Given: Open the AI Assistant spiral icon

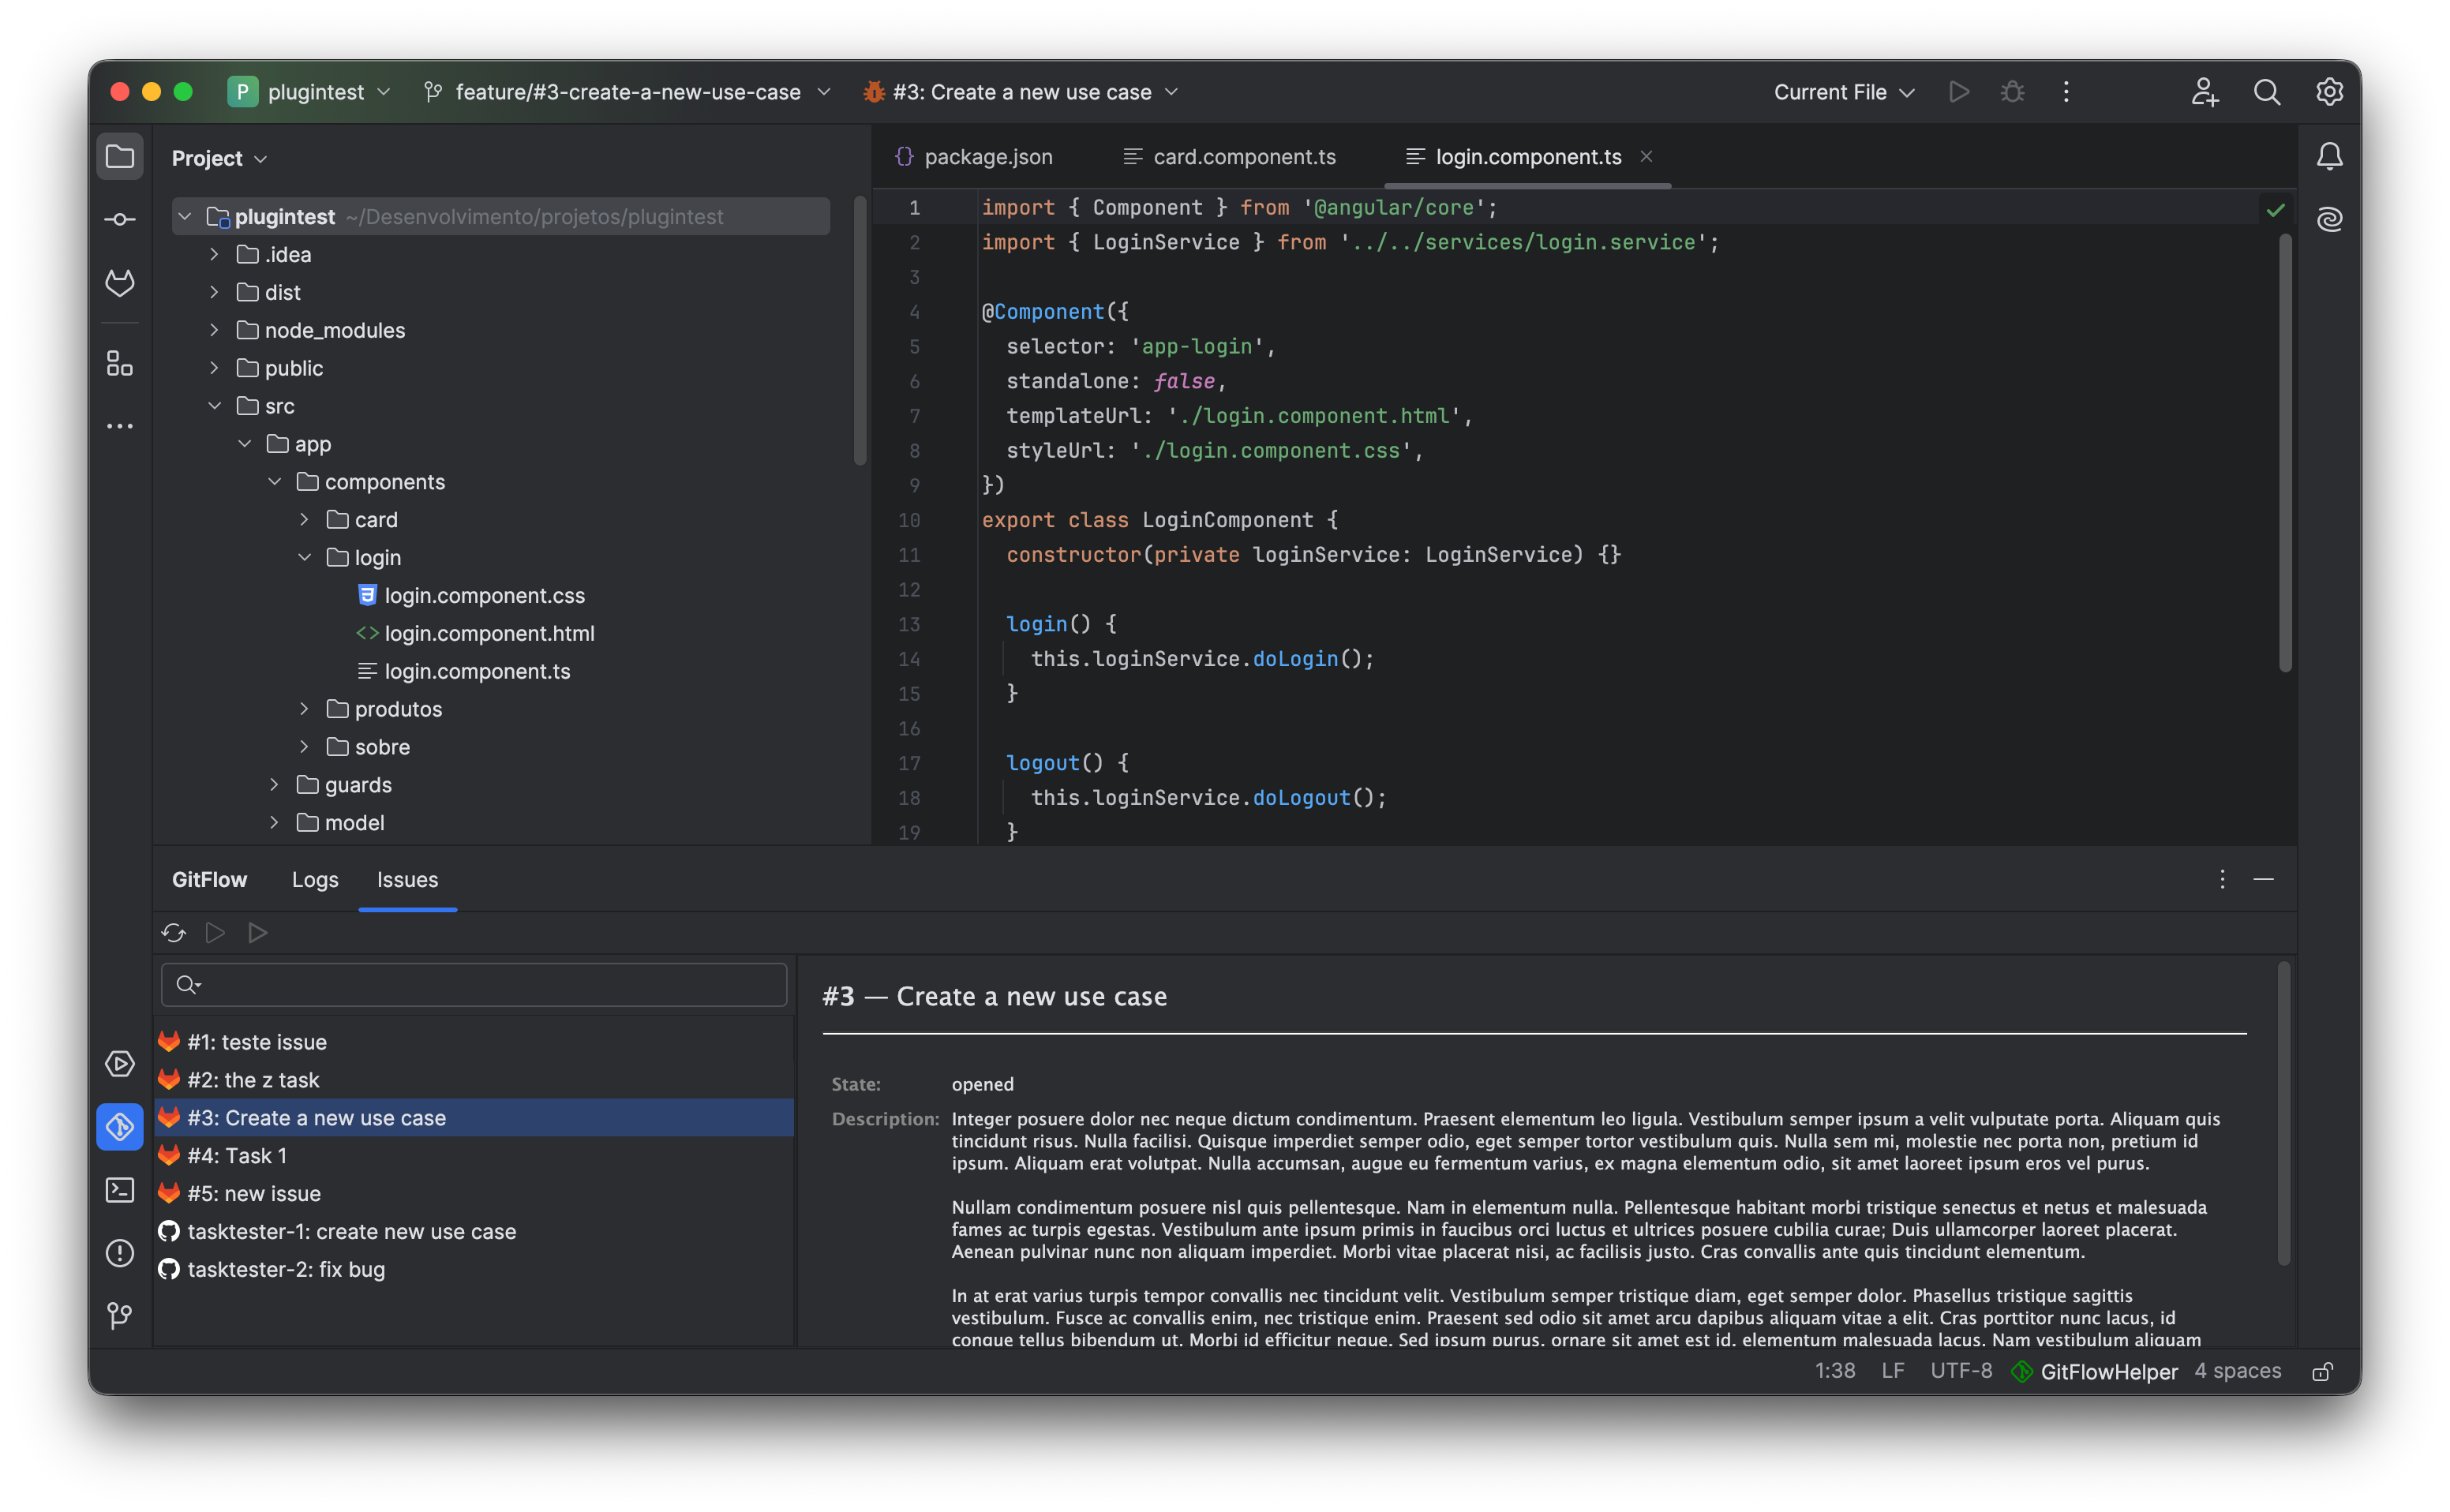Looking at the screenshot, I should [x=2329, y=219].
